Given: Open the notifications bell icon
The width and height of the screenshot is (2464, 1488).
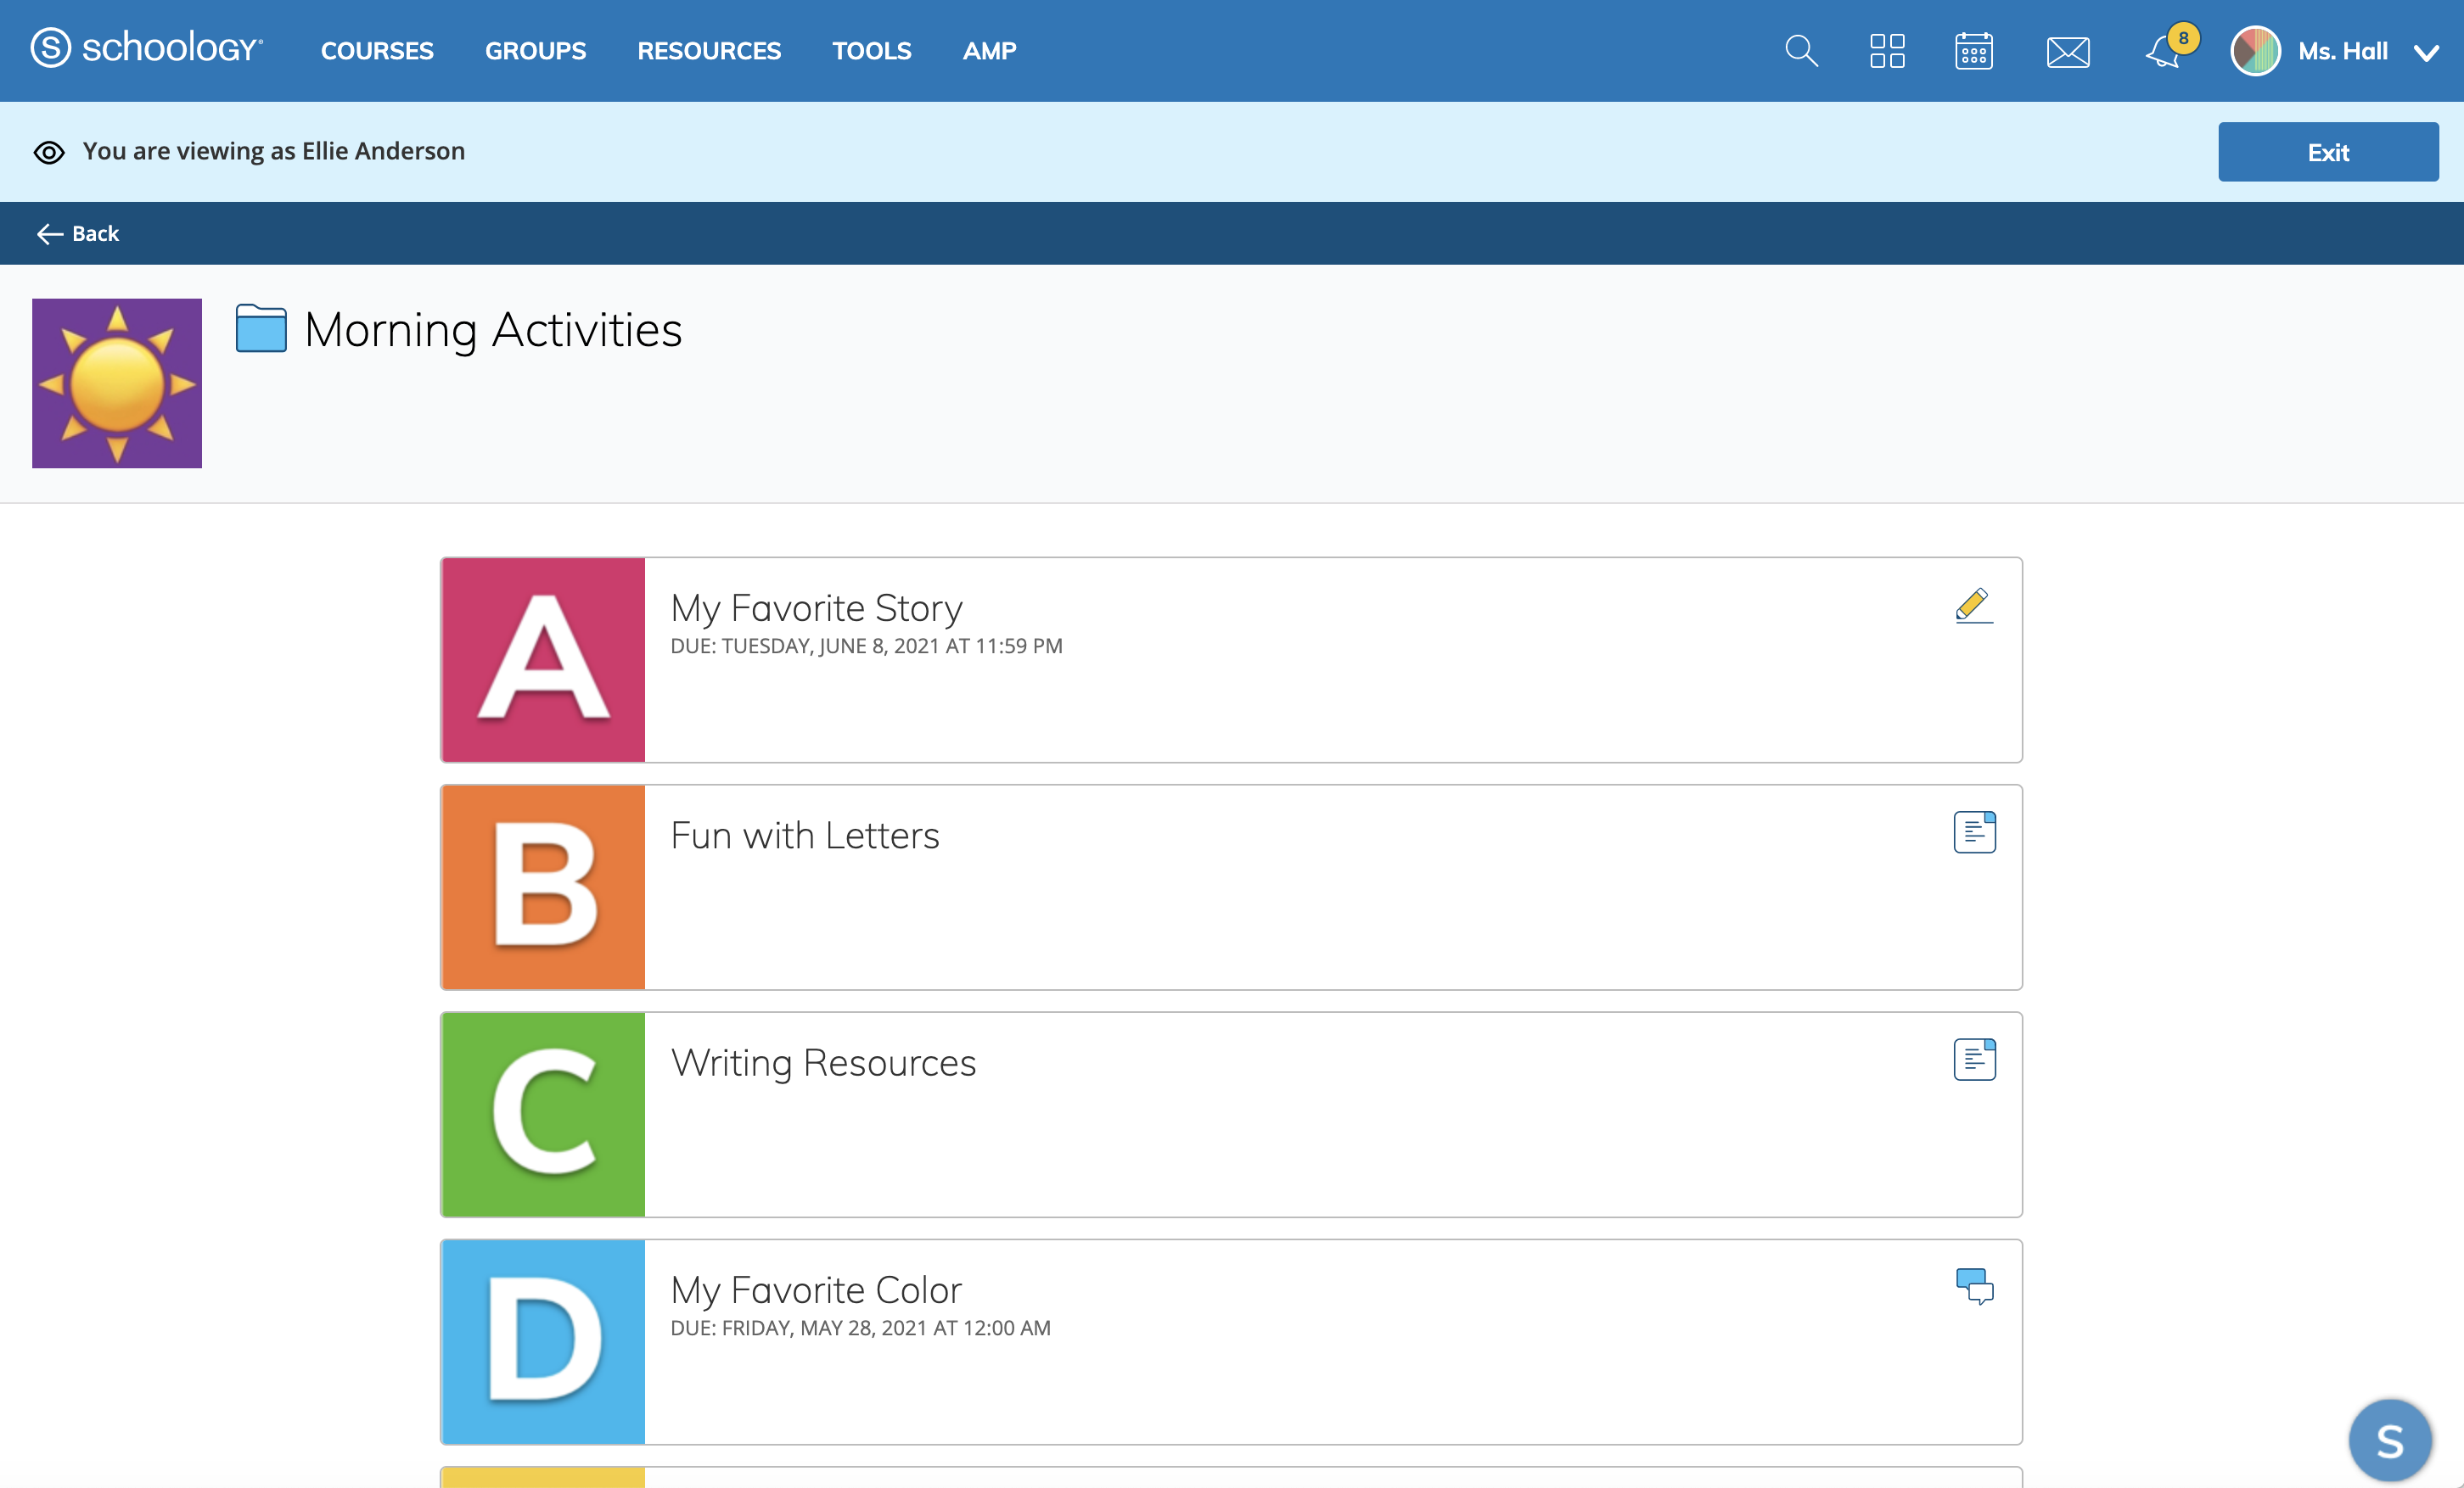Looking at the screenshot, I should click(2163, 52).
